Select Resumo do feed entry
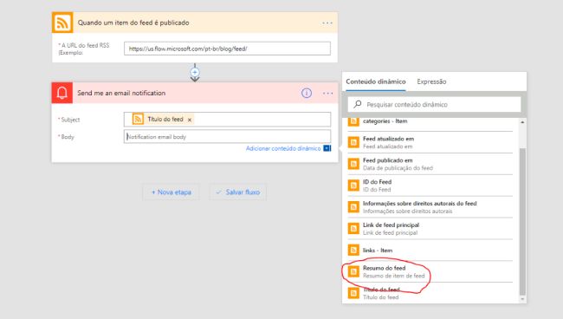 point(430,271)
